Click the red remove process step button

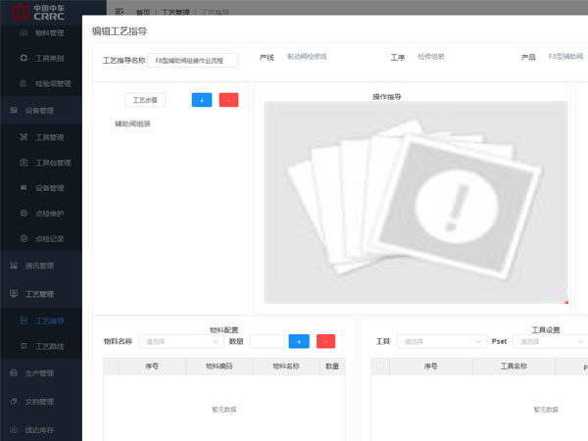point(228,100)
